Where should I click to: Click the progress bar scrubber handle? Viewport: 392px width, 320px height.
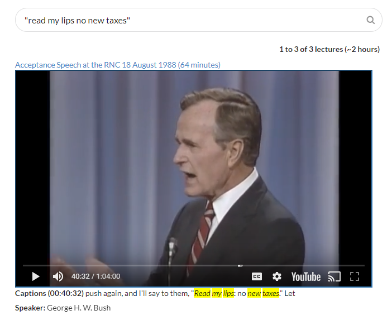240,265
